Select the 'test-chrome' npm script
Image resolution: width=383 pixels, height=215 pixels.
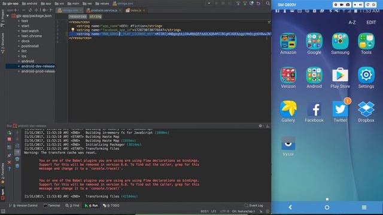[x=32, y=36]
